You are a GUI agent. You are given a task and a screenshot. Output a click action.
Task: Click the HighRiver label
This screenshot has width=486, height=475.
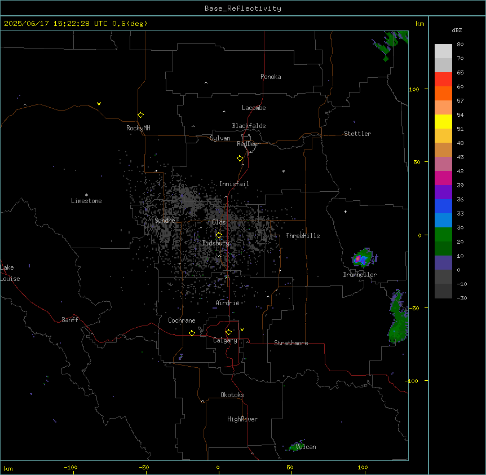(x=242, y=419)
